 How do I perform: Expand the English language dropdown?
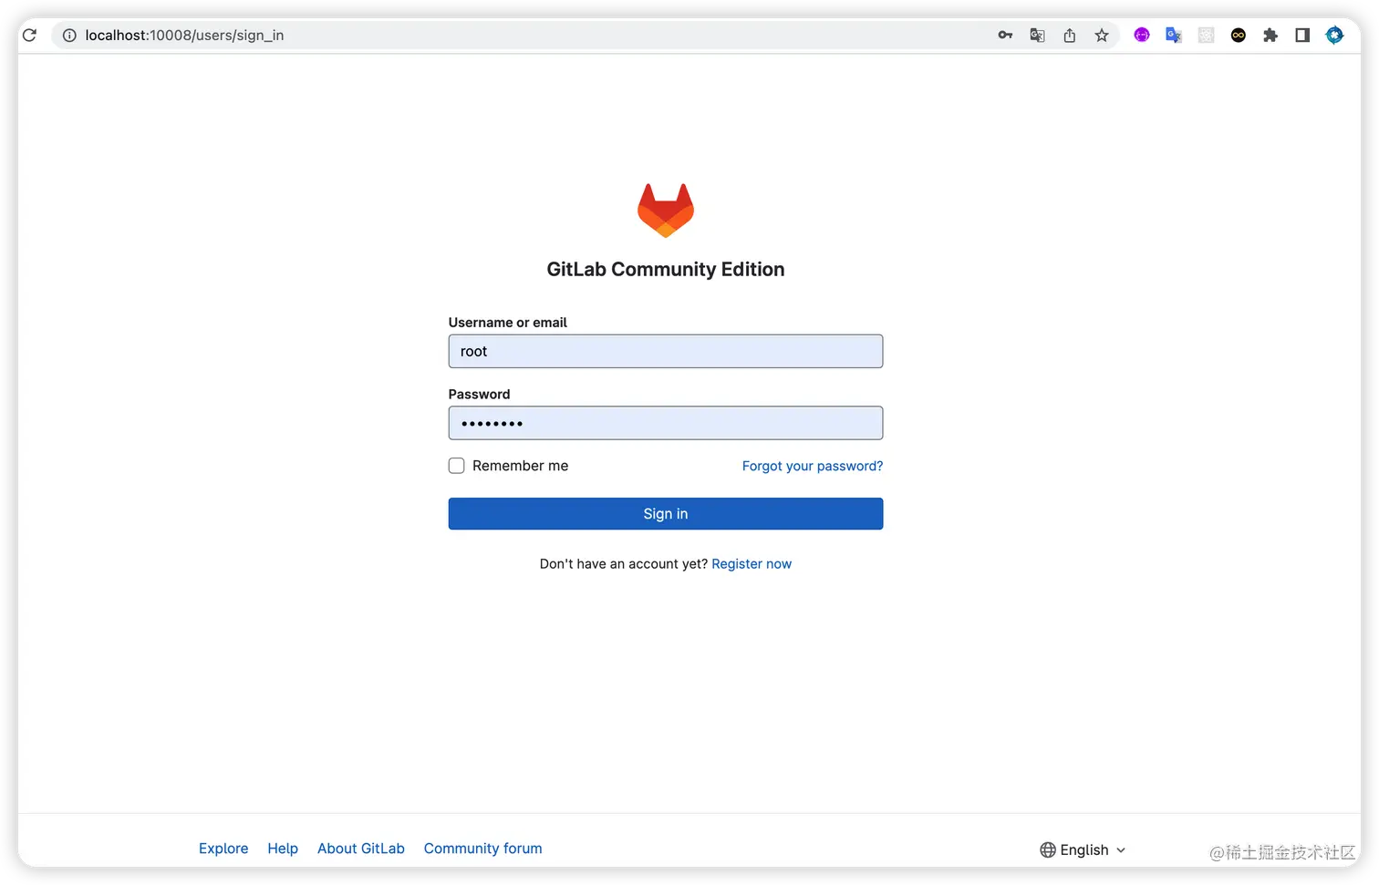(1083, 850)
